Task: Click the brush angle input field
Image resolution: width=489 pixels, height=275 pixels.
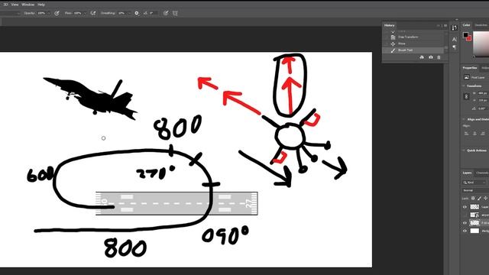Action: point(153,13)
